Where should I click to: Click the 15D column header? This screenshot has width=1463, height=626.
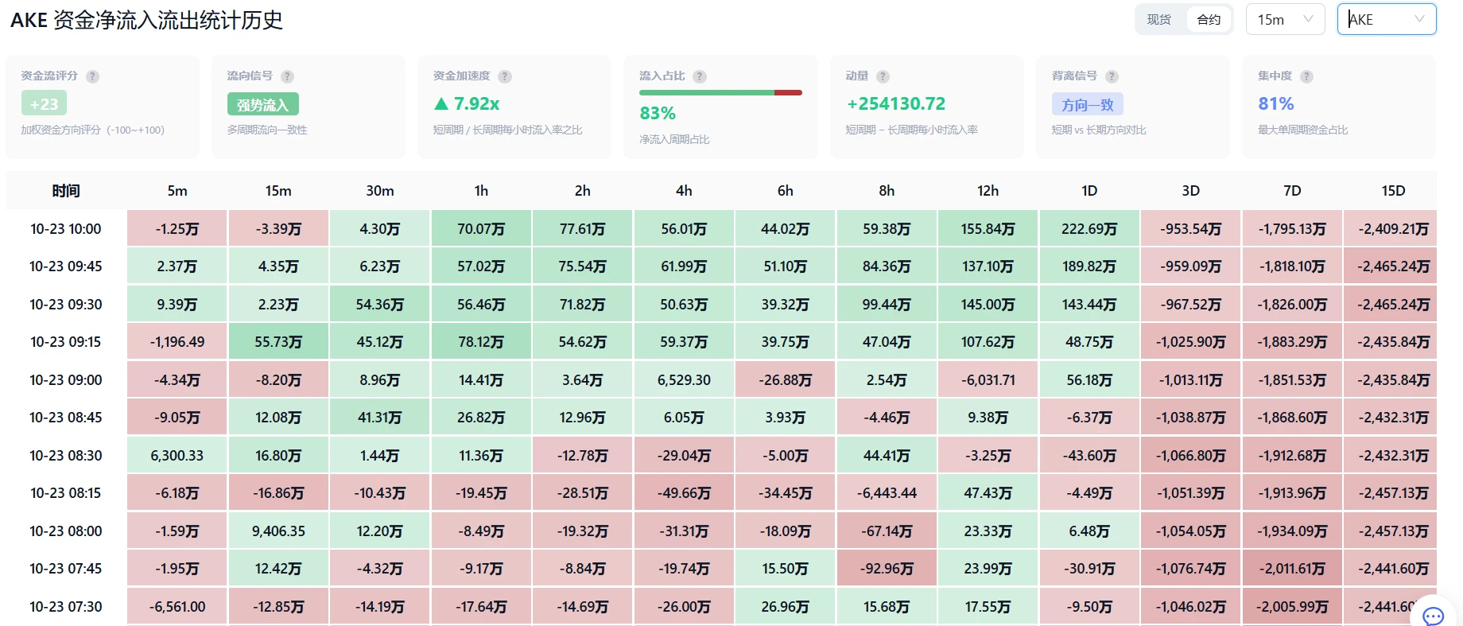pyautogui.click(x=1393, y=191)
